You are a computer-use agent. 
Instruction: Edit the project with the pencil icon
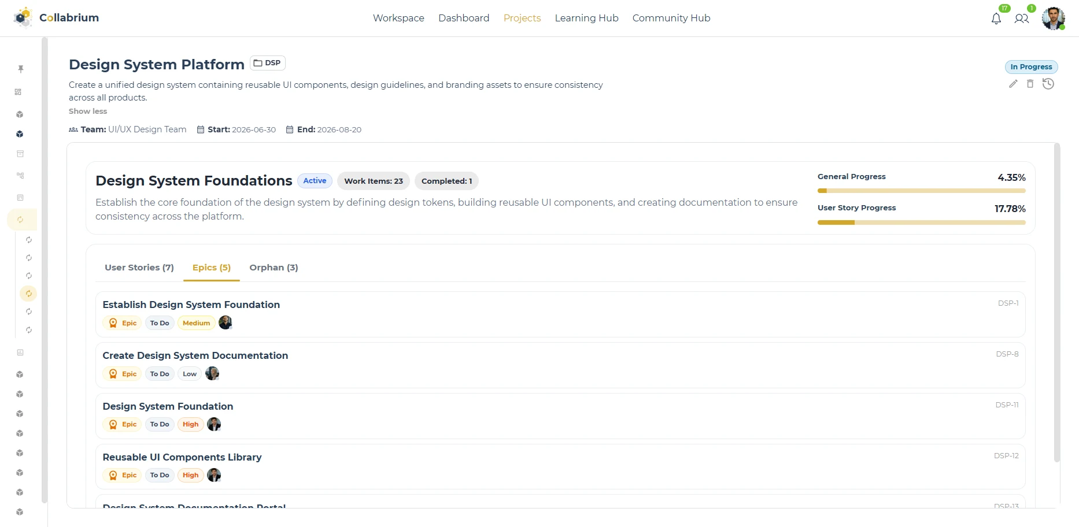click(x=1013, y=84)
